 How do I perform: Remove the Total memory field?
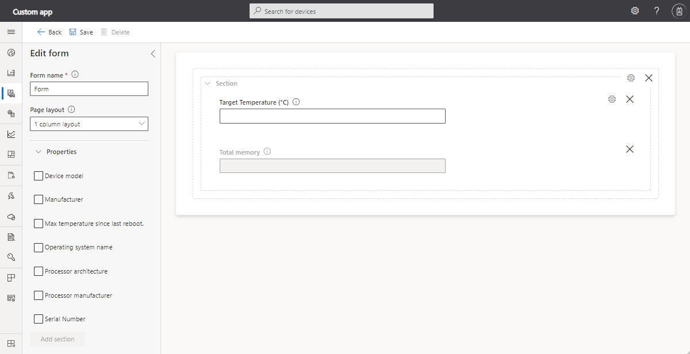coord(630,149)
